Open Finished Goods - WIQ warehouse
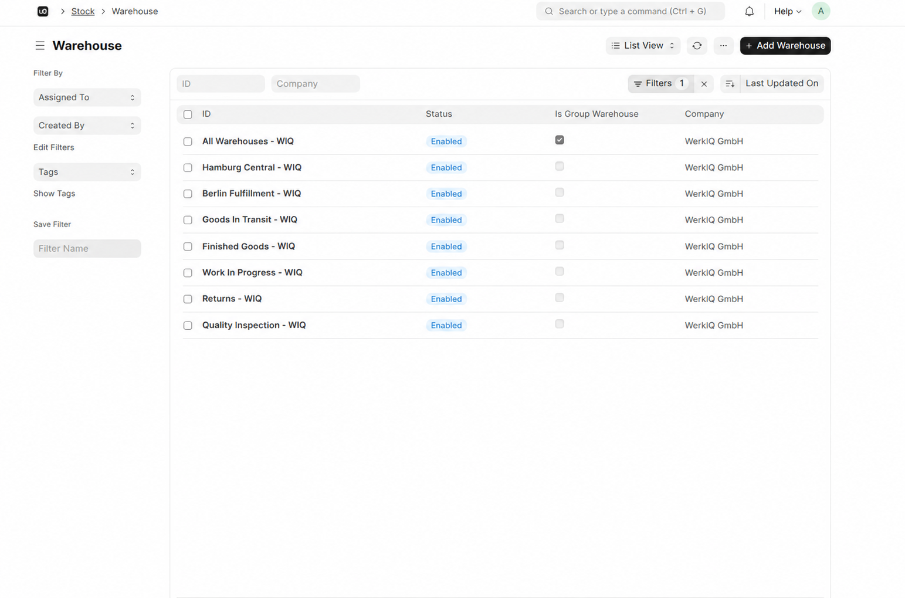The image size is (905, 598). (249, 246)
